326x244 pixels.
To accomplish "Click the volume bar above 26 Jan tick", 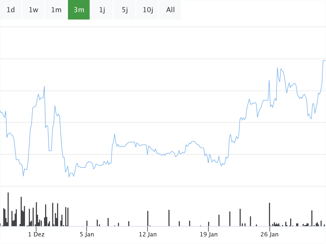I will click(x=269, y=214).
